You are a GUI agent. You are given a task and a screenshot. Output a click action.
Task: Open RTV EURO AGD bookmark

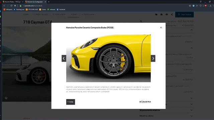(32, 10)
